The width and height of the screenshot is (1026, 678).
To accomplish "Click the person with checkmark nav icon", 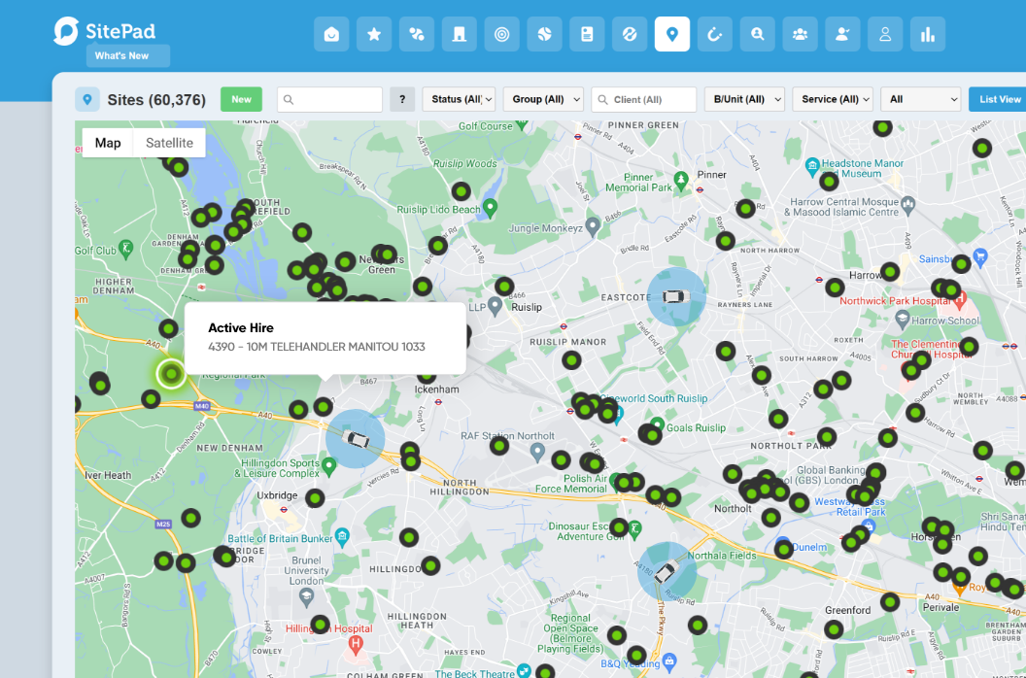I will point(842,34).
